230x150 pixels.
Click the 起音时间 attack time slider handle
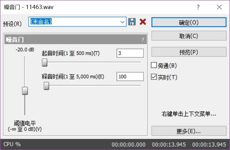[x=45, y=62]
